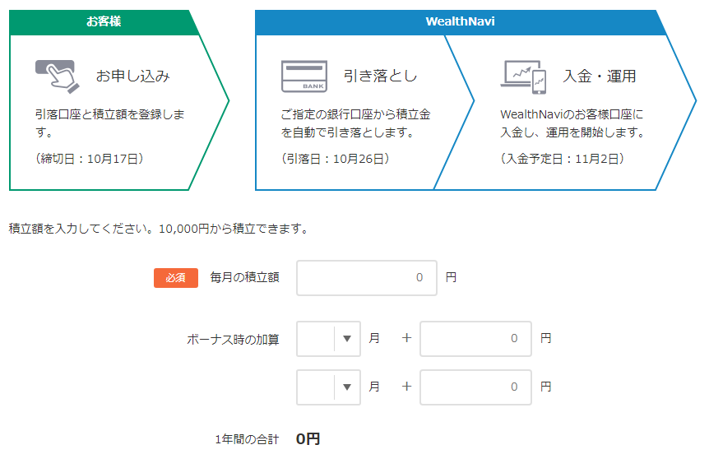Click the blue WealthNavi header

460,22
